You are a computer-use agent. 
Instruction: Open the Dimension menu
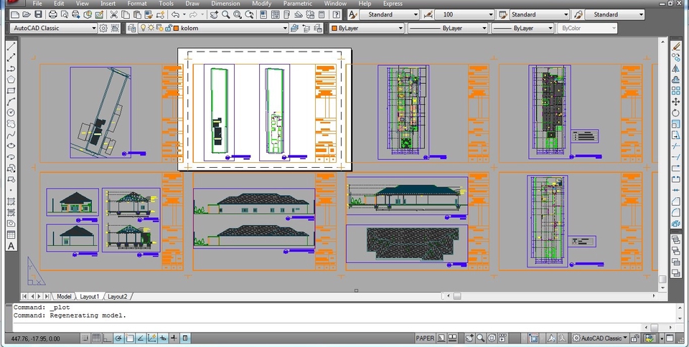pyautogui.click(x=225, y=4)
